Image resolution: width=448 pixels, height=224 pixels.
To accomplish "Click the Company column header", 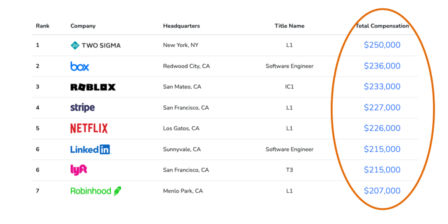I will tap(83, 26).
